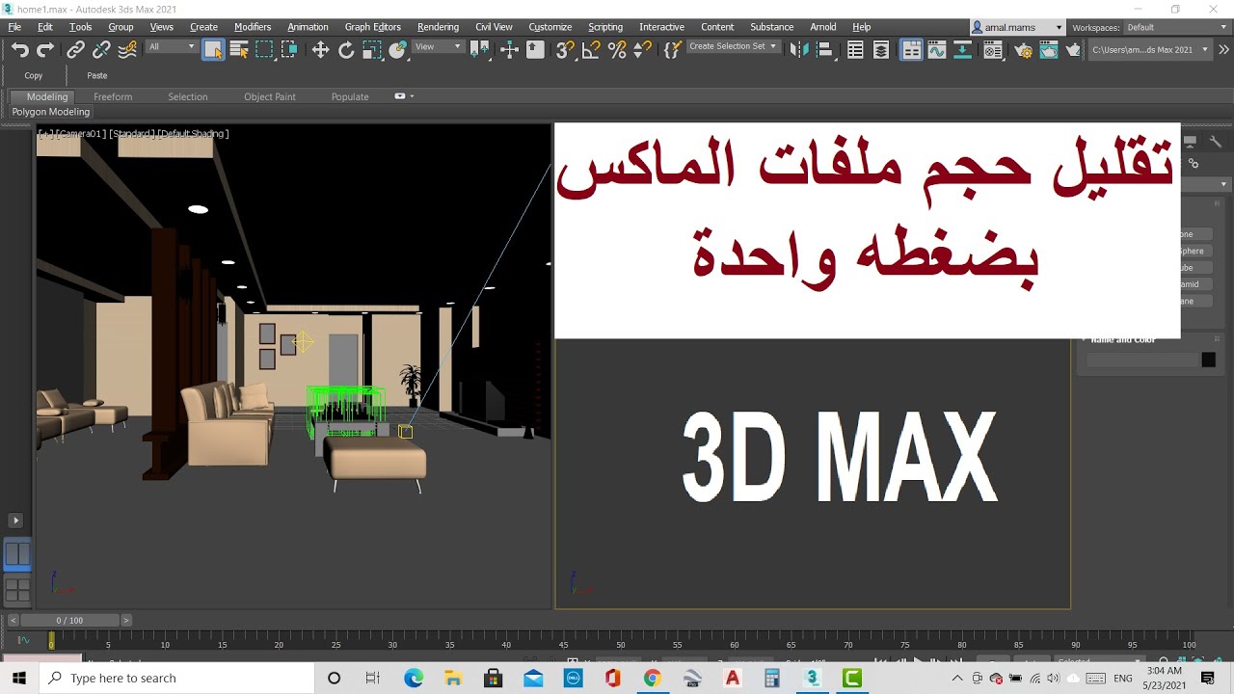Click the timeline next frame arrow
The height and width of the screenshot is (694, 1234).
(x=126, y=620)
